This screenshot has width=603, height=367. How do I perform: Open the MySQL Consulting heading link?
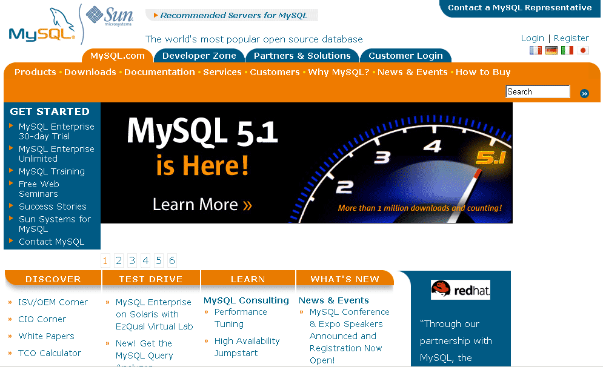point(246,300)
